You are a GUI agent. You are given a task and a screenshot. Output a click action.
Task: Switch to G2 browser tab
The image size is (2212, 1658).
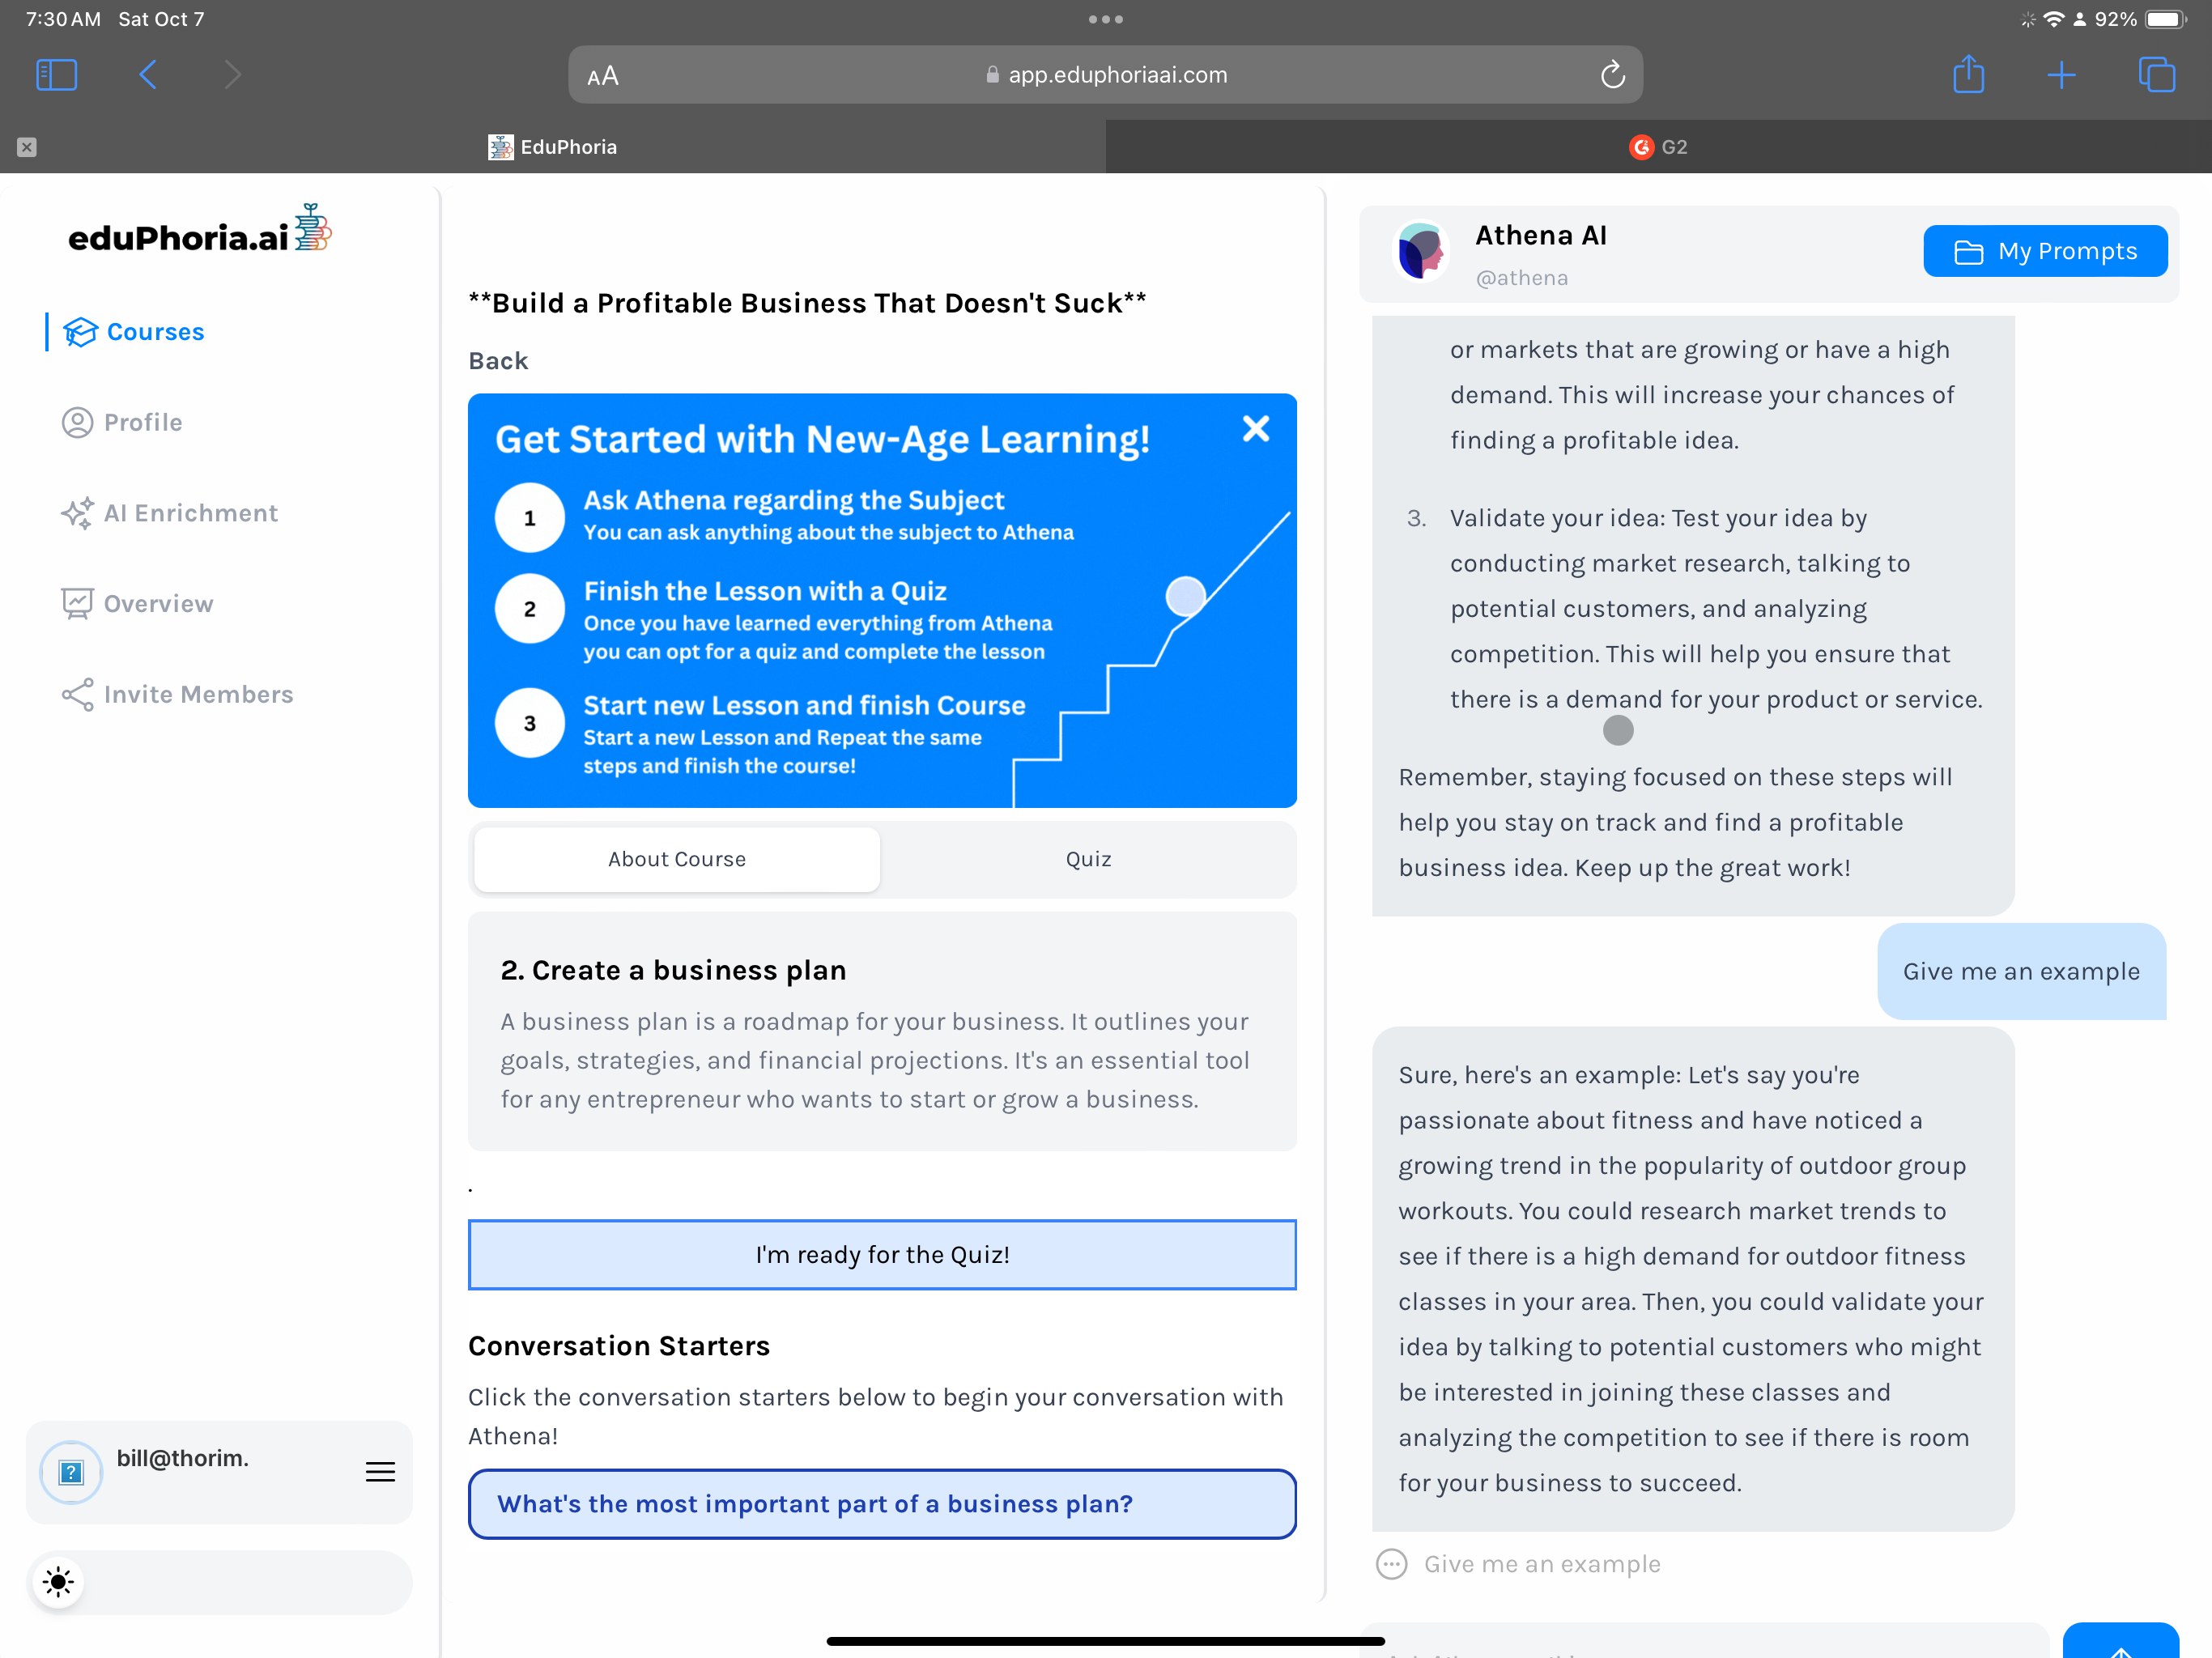click(1658, 147)
